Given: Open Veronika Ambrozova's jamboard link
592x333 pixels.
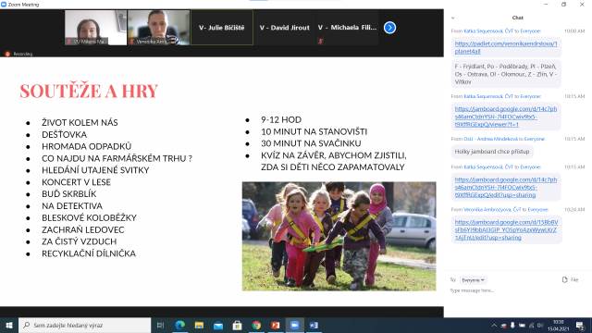Looking at the screenshot, I should tap(506, 229).
